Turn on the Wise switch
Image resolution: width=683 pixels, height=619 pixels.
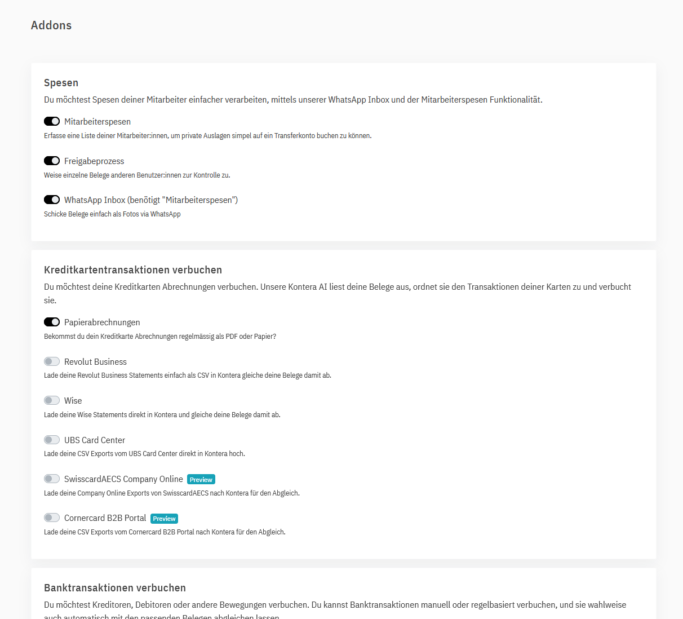[52, 400]
